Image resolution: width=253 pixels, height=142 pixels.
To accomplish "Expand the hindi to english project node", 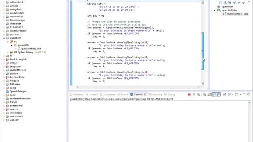I will coord(4,59).
